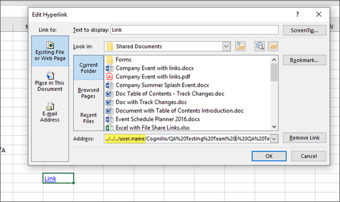Select Document with Table of Contents Introduction.doc
Viewport: 340px width, 202px height.
[180, 111]
